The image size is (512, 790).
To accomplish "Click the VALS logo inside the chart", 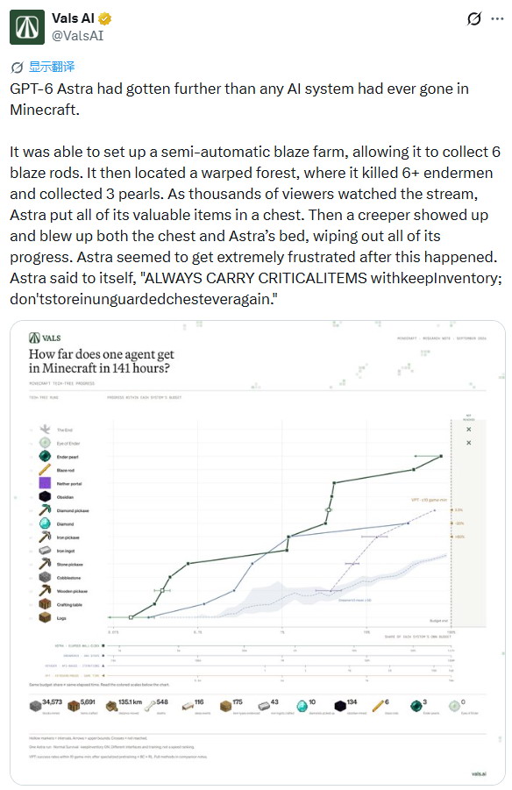I will click(45, 338).
